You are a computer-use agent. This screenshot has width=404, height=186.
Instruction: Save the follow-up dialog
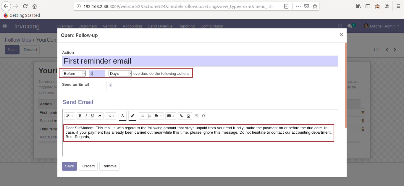(70, 166)
